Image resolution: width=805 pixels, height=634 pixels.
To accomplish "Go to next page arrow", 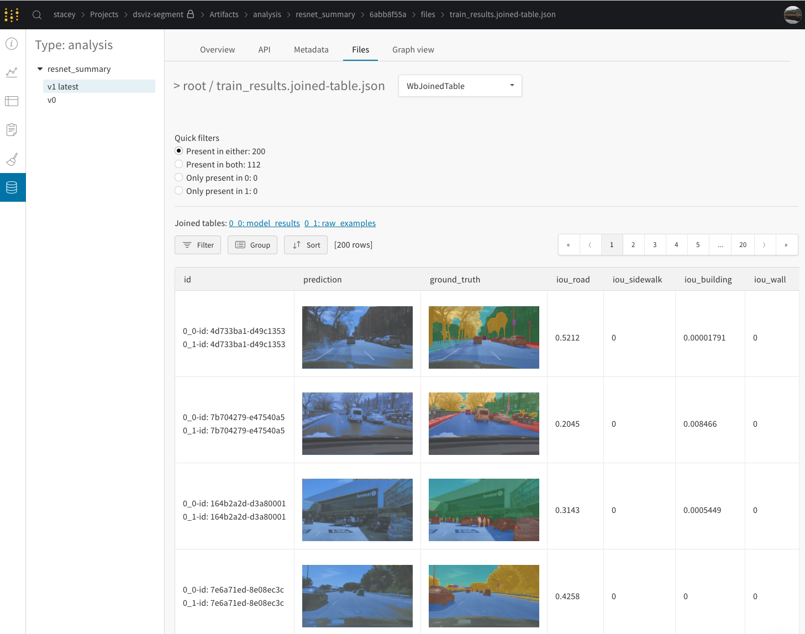I will 765,245.
